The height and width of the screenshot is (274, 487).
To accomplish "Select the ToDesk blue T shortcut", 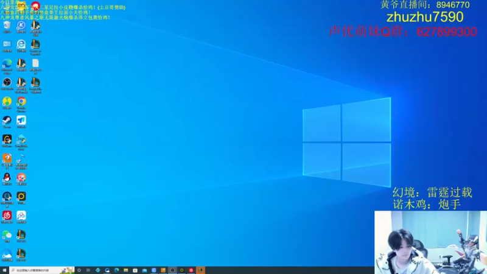I will 21,121.
